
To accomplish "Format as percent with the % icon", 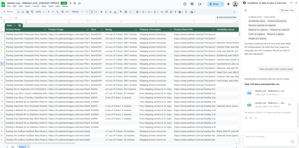I will 53,12.
